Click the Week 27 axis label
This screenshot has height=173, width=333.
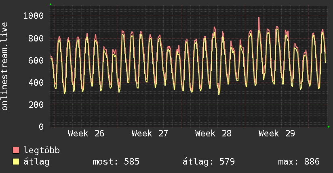tap(150, 134)
